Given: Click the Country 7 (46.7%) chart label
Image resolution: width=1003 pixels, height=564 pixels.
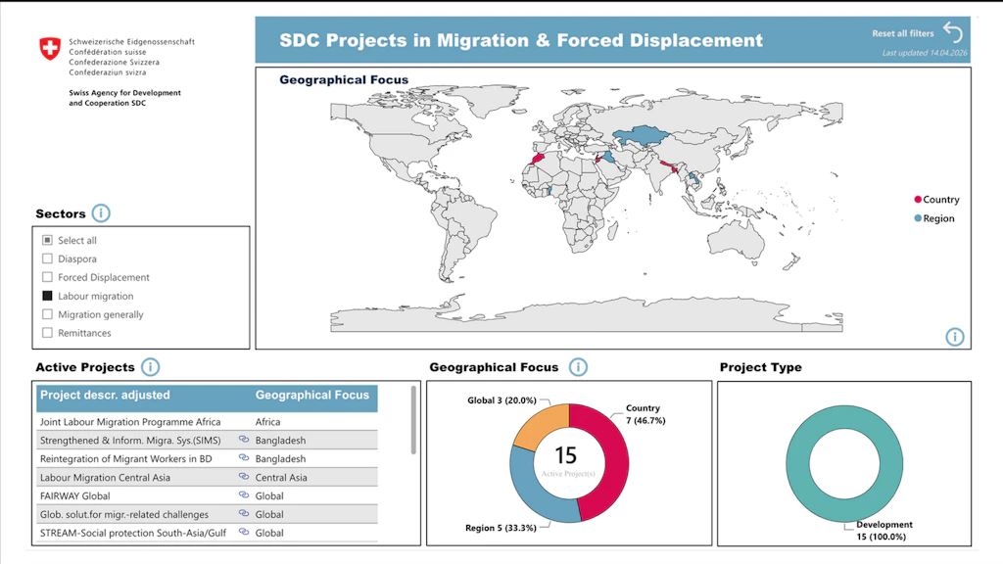Looking at the screenshot, I should pyautogui.click(x=645, y=414).
